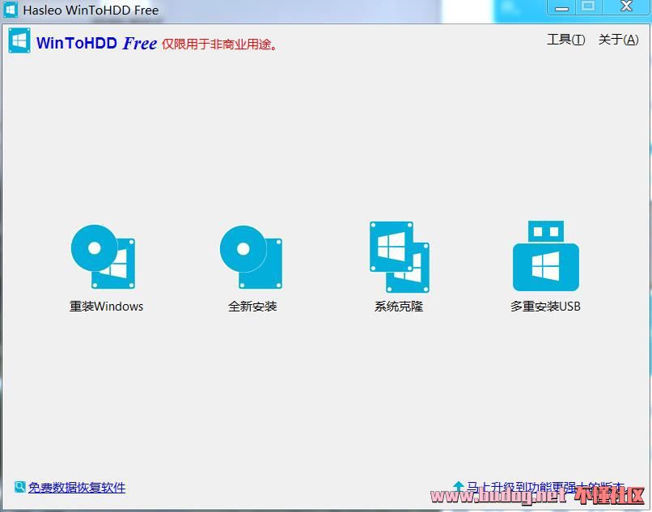Click the WinToHDD Free heading text
652x512 pixels.
click(96, 43)
